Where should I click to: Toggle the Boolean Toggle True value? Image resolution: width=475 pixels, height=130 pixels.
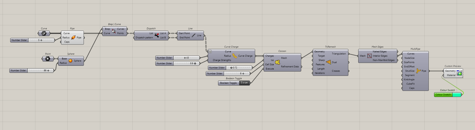coord(244,83)
